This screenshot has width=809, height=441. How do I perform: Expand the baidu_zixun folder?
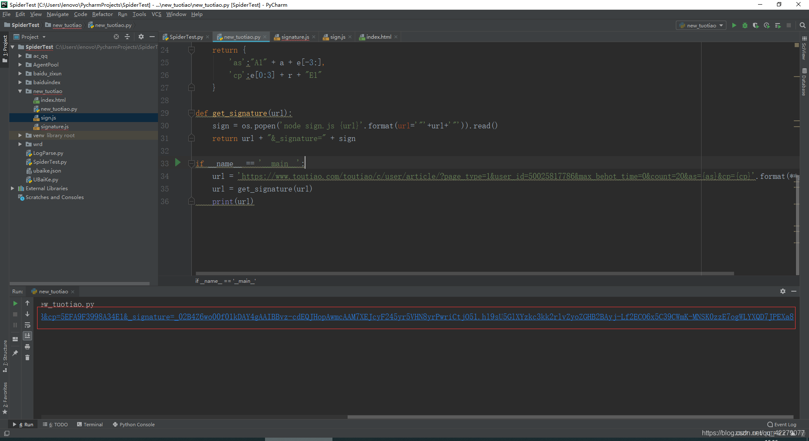coord(20,73)
